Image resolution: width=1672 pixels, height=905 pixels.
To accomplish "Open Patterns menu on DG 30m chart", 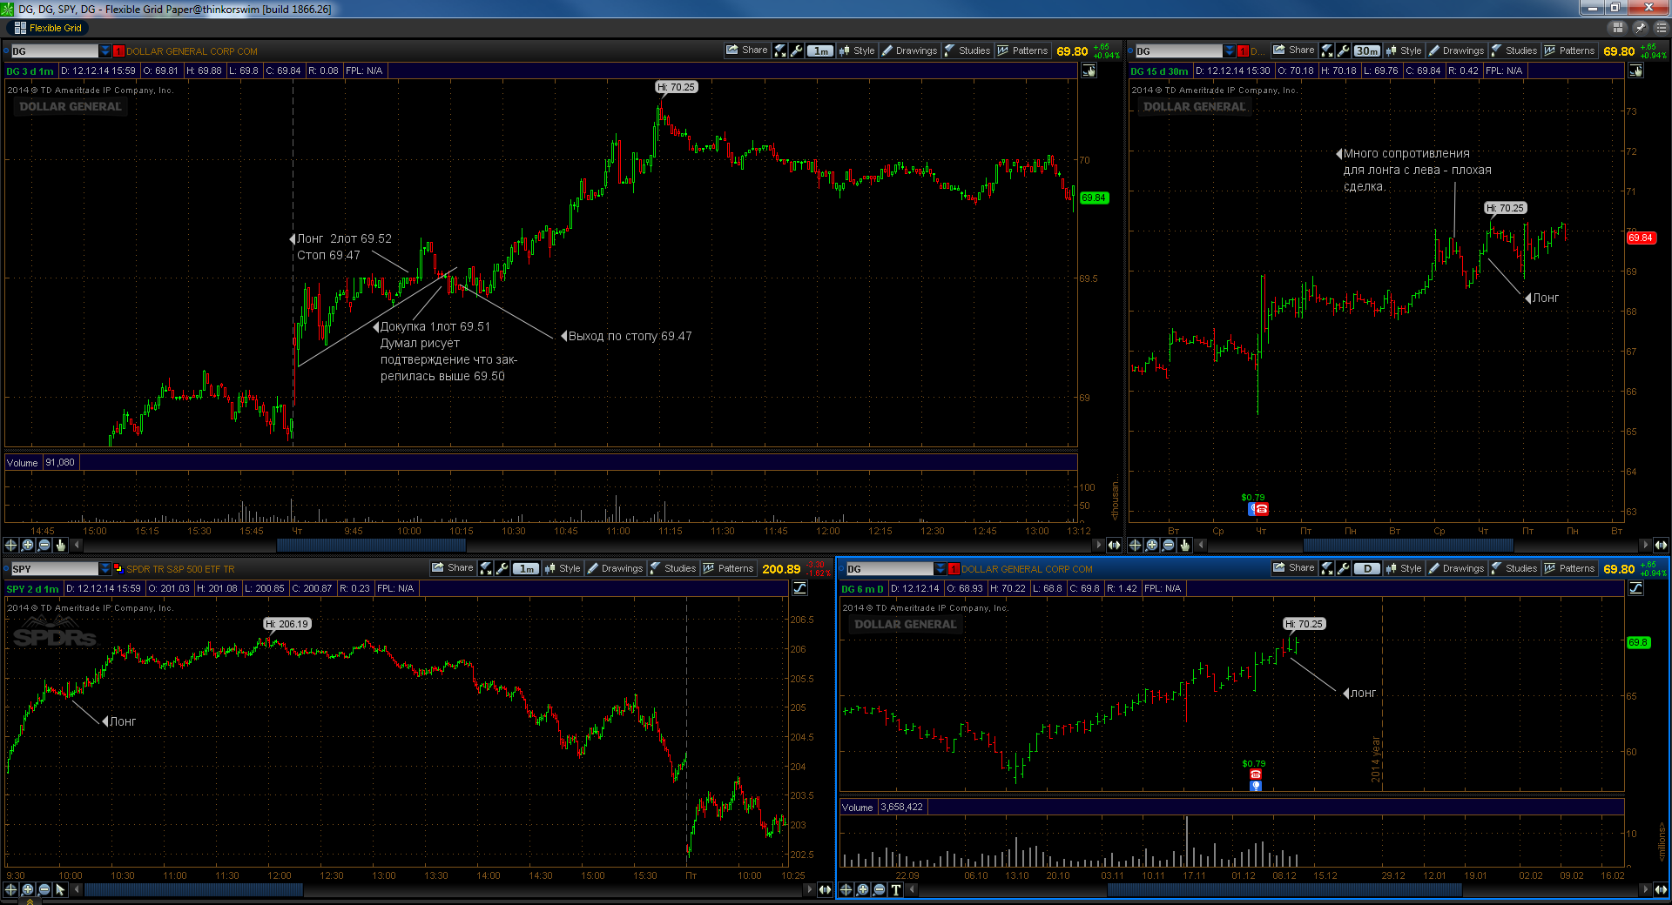I will [x=1569, y=50].
